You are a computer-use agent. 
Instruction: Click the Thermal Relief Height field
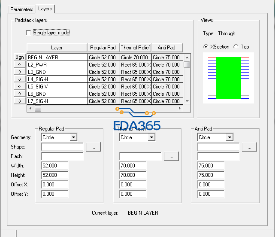(133, 175)
